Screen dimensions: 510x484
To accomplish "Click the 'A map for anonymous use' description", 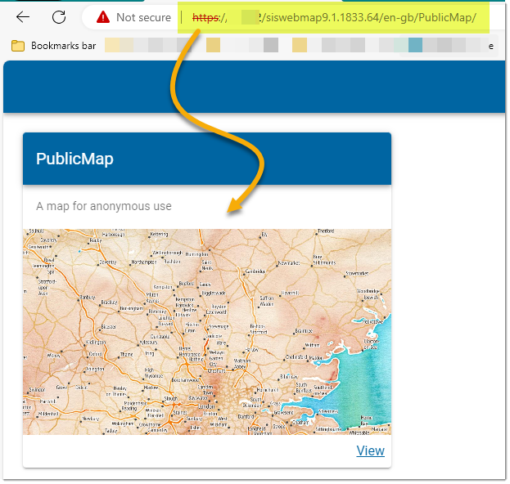I will [104, 206].
